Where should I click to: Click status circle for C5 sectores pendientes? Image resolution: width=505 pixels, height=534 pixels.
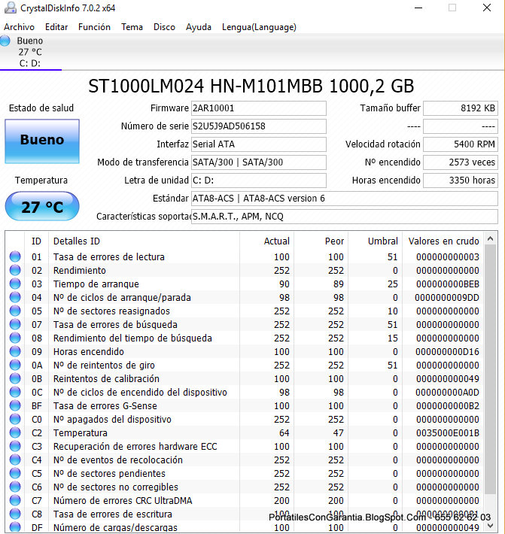coord(15,473)
